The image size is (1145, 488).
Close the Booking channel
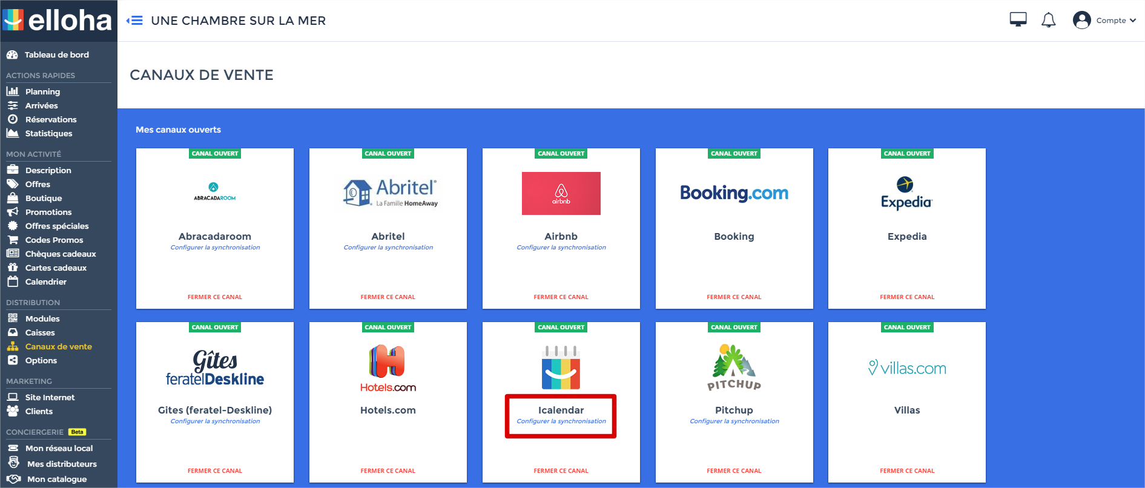(x=734, y=297)
